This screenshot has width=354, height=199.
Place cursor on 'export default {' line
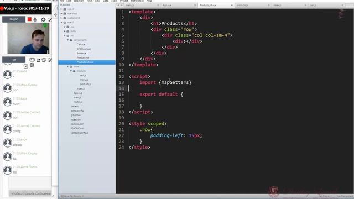(x=161, y=95)
